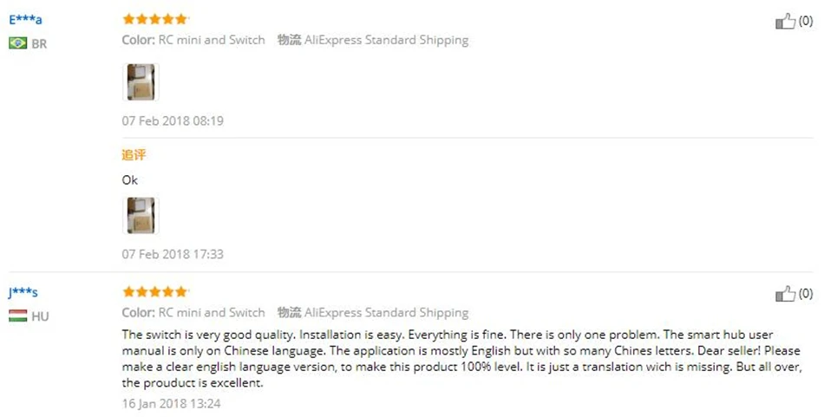Click the HU country label
This screenshot has height=417, width=824.
(x=40, y=316)
